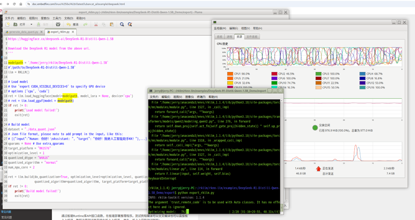Click browser back arrow
This screenshot has height=220, width=415.
coord(1,4)
